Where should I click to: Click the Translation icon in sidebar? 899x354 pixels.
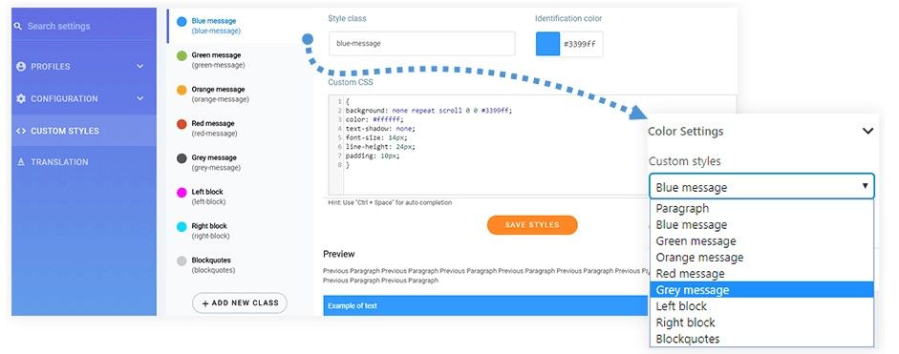point(21,162)
